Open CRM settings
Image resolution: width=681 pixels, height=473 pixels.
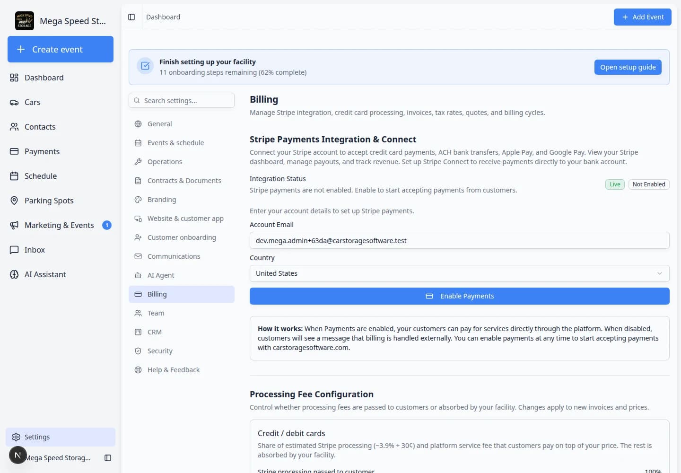(x=182, y=332)
